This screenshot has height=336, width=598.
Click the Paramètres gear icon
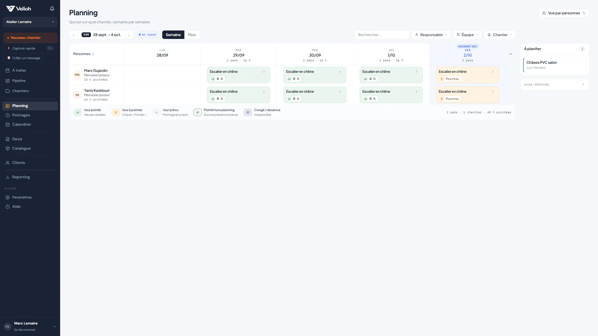(7, 197)
